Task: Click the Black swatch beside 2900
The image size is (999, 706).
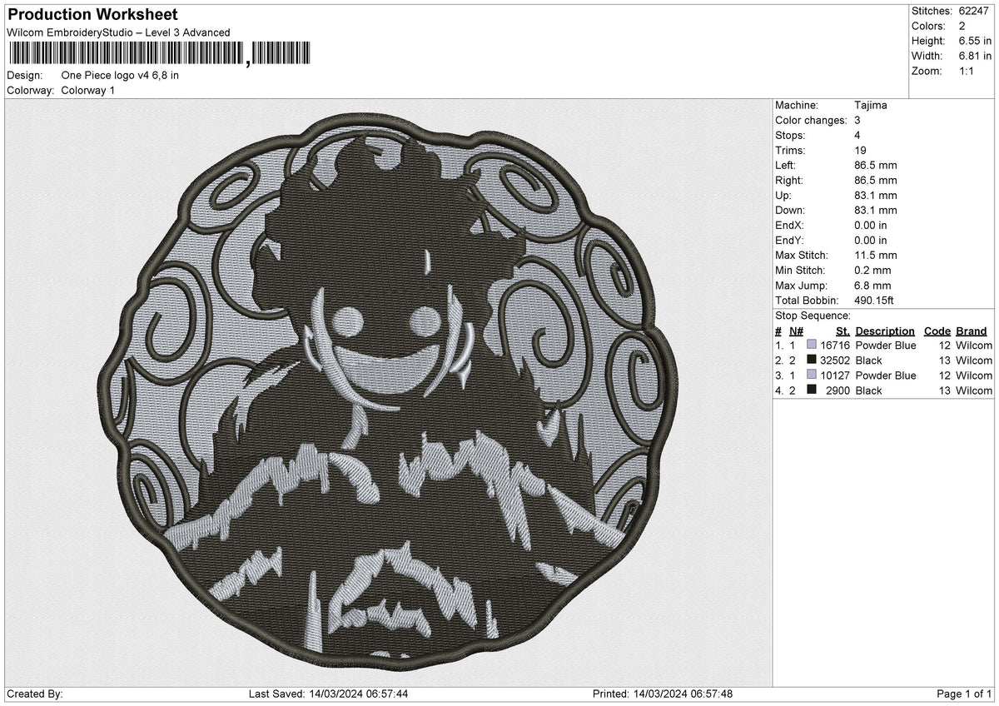Action: [x=811, y=390]
